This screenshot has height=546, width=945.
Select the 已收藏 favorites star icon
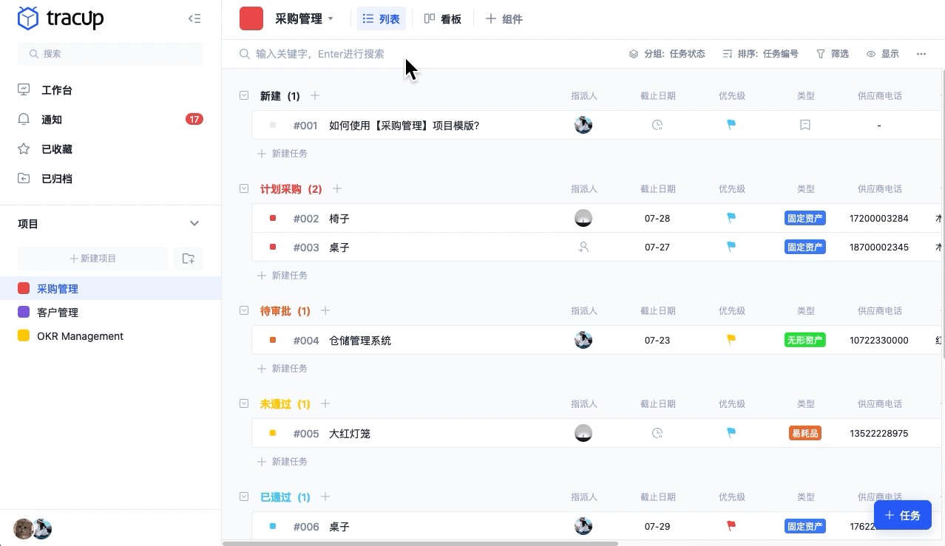click(x=25, y=149)
